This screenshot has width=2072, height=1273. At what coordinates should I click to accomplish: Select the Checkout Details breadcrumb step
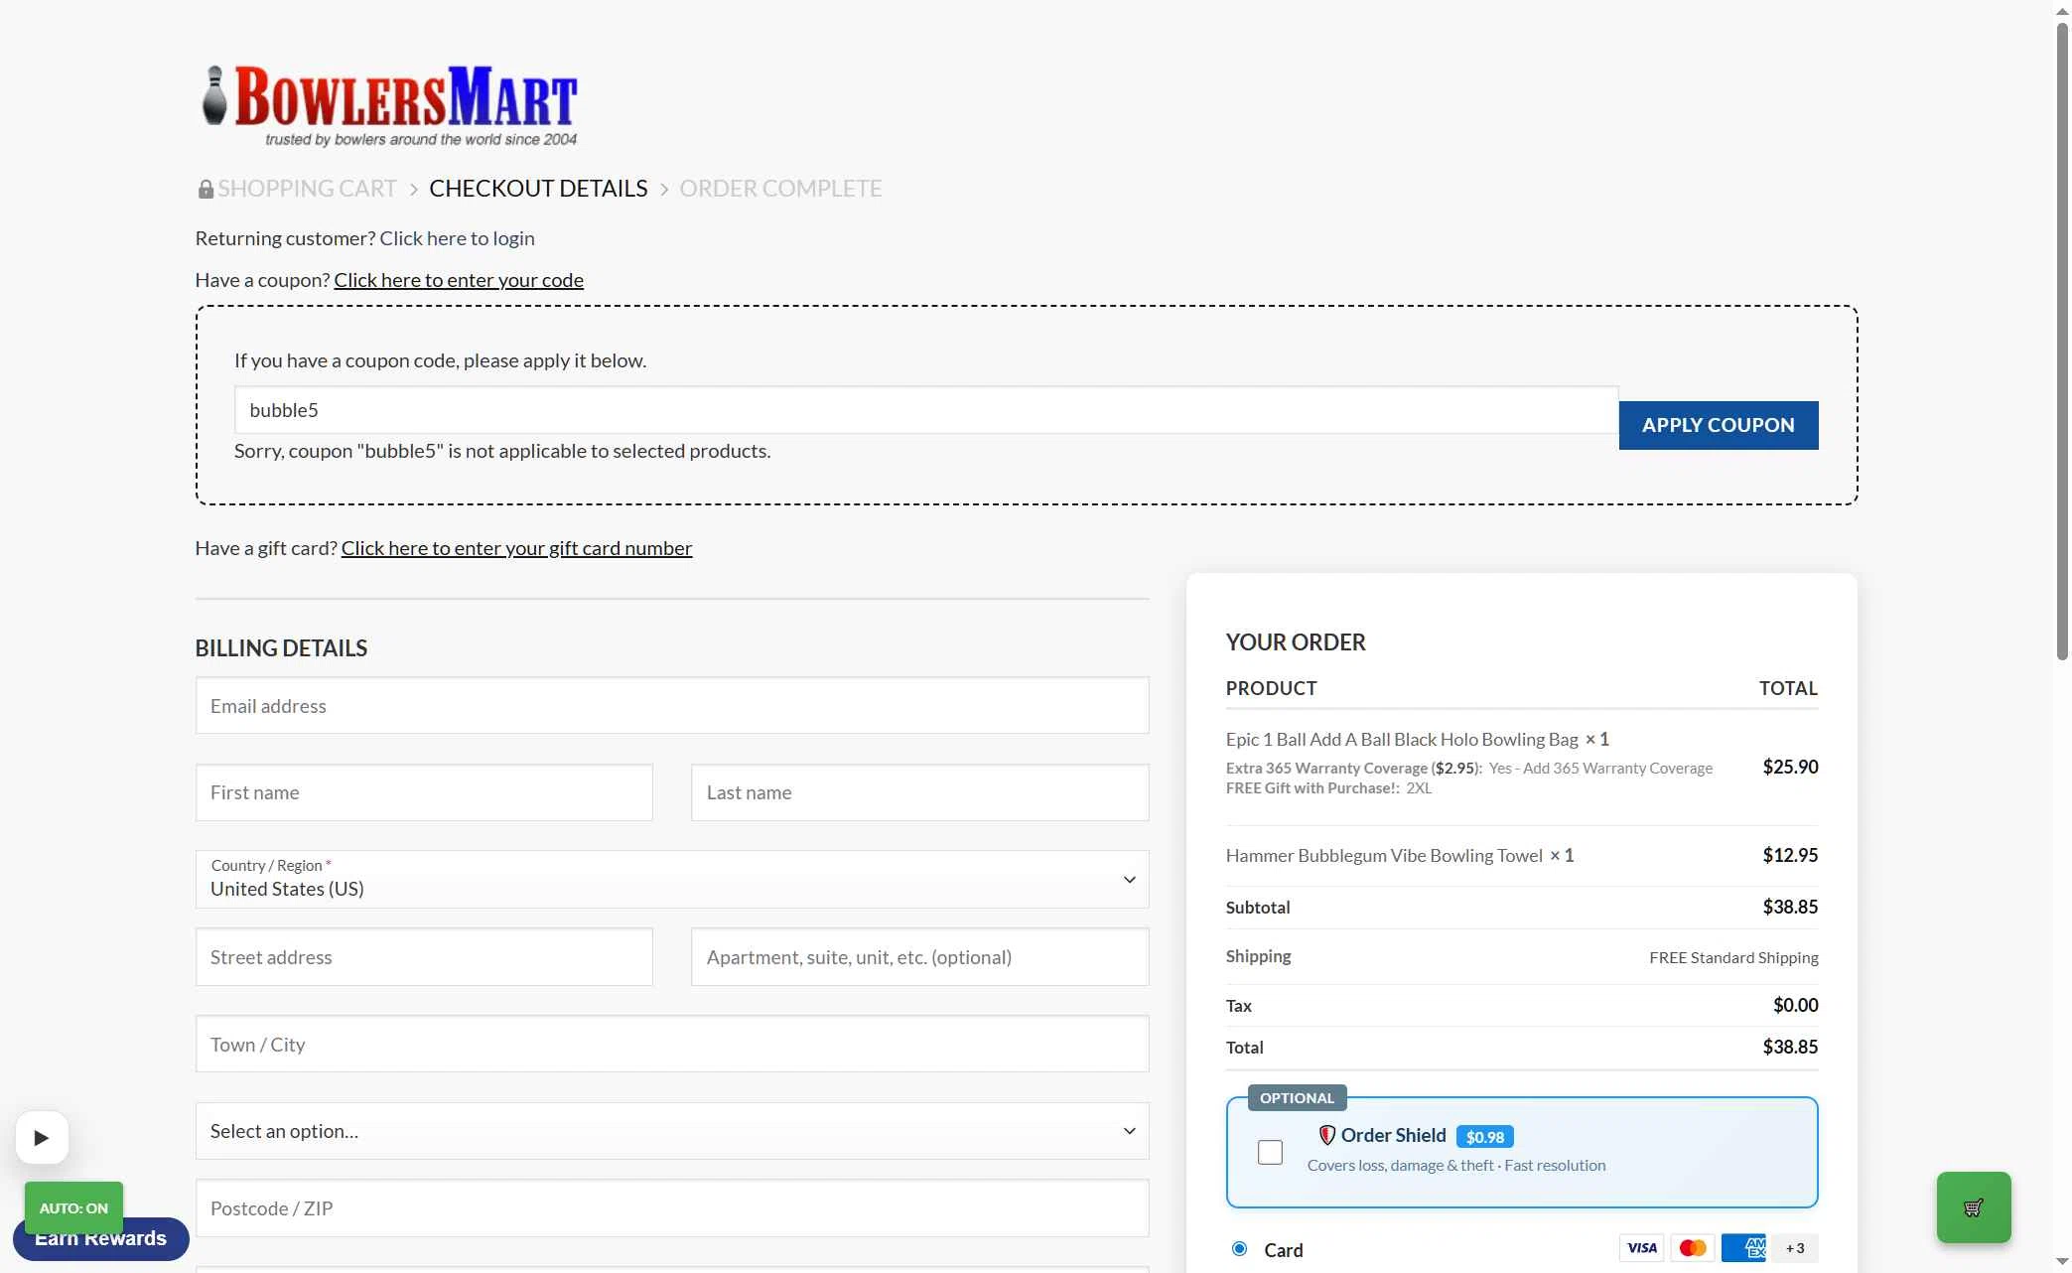pos(538,189)
